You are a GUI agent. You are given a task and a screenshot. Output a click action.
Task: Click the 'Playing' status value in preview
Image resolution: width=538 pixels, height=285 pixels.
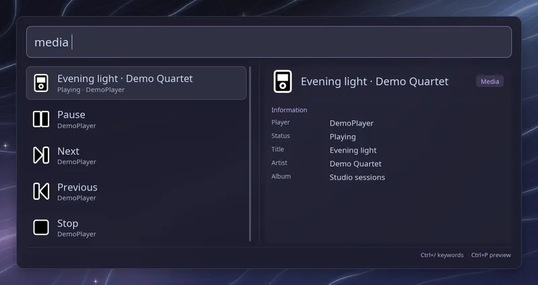coord(342,137)
